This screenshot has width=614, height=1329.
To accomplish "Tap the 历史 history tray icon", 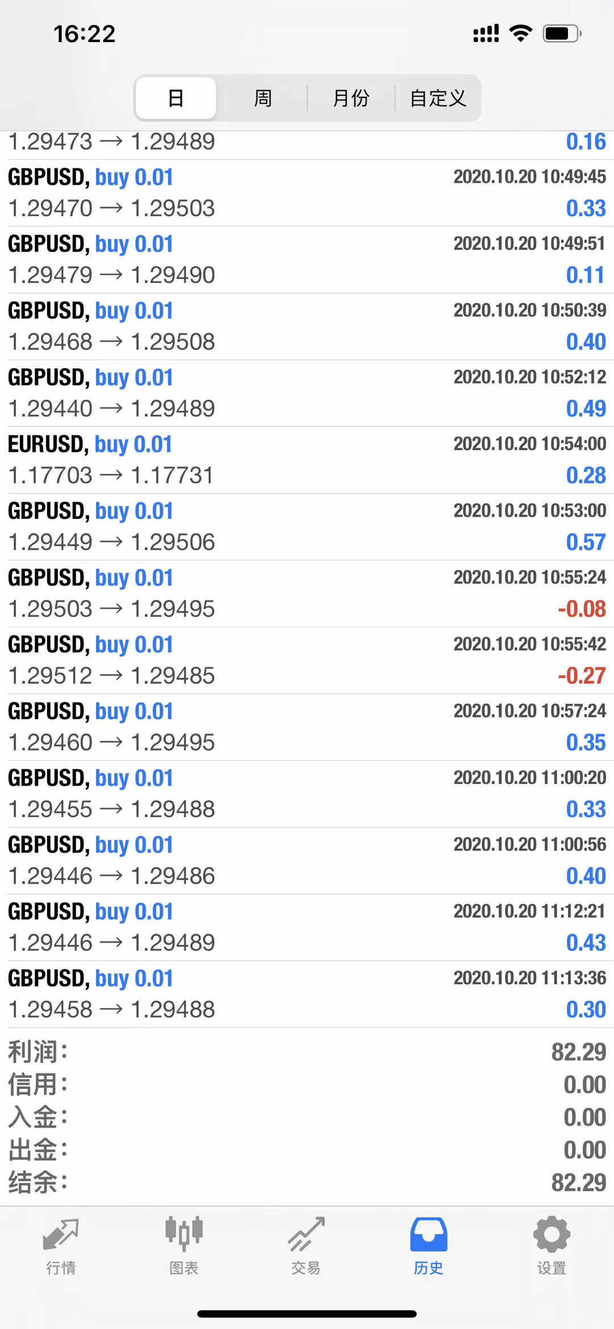I will (429, 1234).
